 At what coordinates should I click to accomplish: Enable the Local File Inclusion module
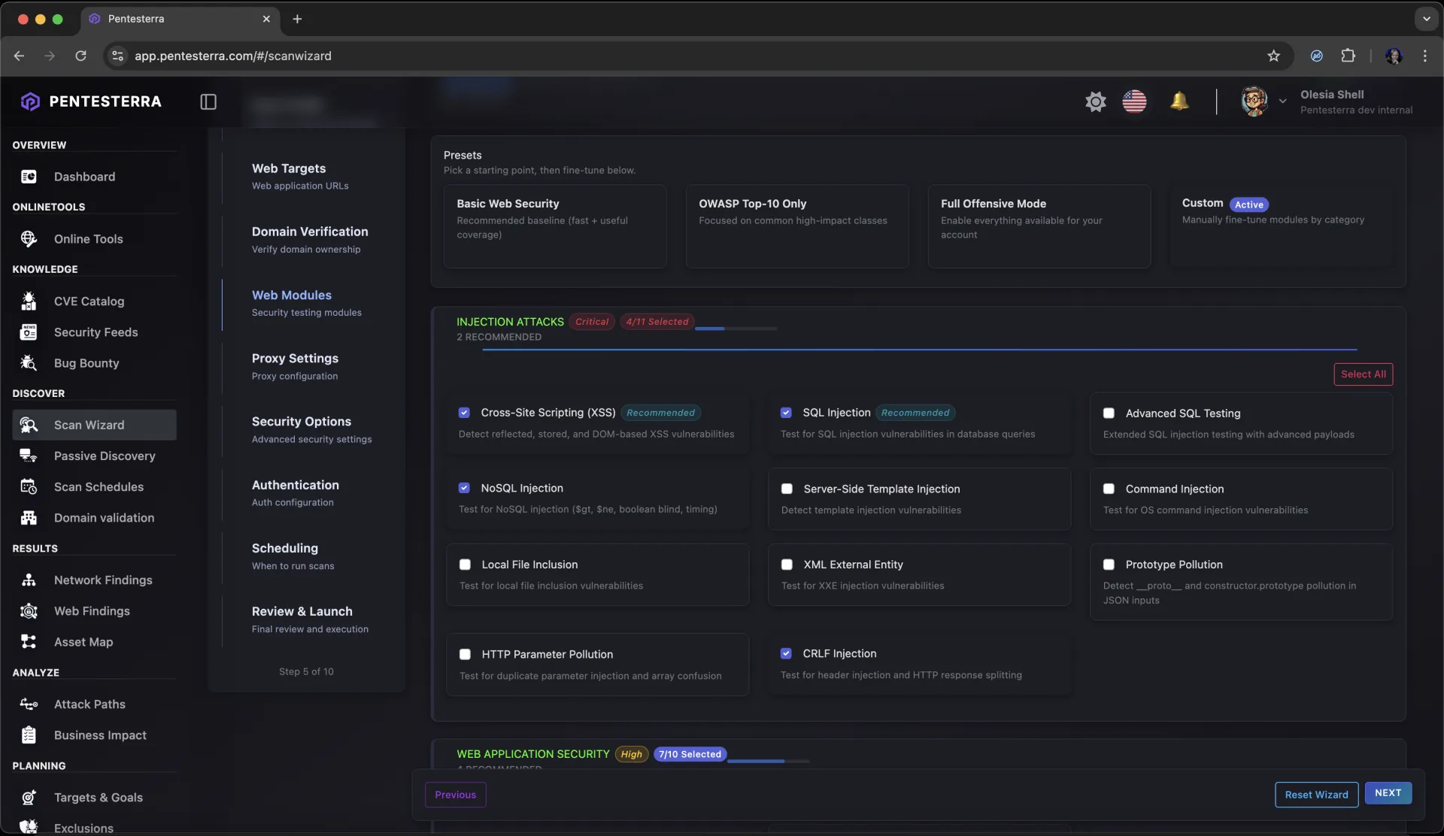pyautogui.click(x=464, y=564)
